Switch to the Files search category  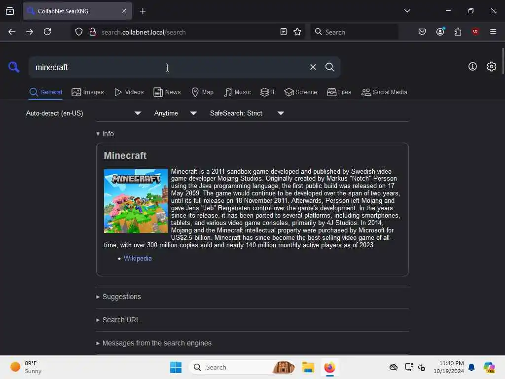(x=339, y=92)
